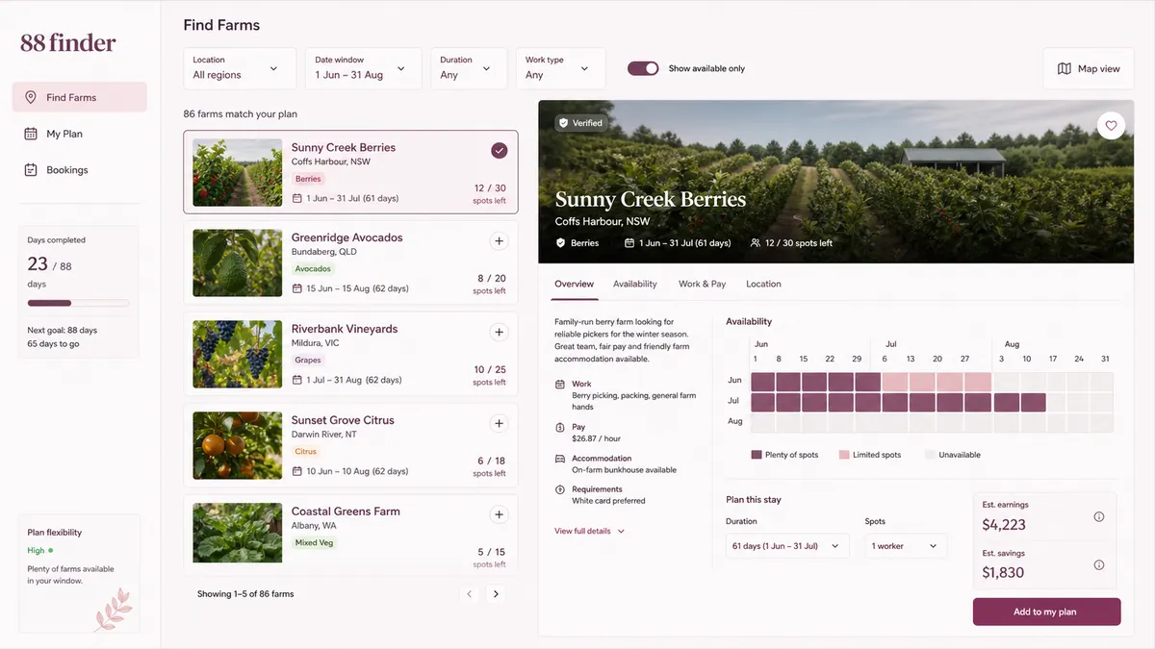Open the stay Duration 61 days dropdown
Image resolution: width=1155 pixels, height=649 pixels.
point(787,546)
